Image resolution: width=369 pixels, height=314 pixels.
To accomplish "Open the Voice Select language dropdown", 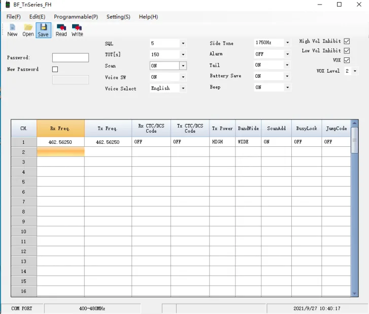I will point(183,88).
